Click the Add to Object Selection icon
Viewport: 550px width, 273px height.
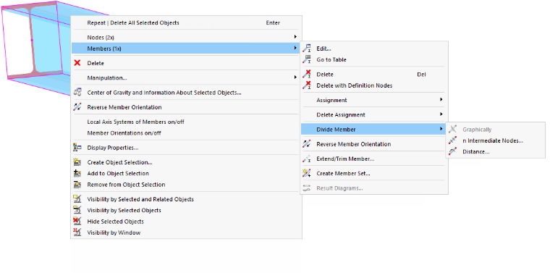77,173
